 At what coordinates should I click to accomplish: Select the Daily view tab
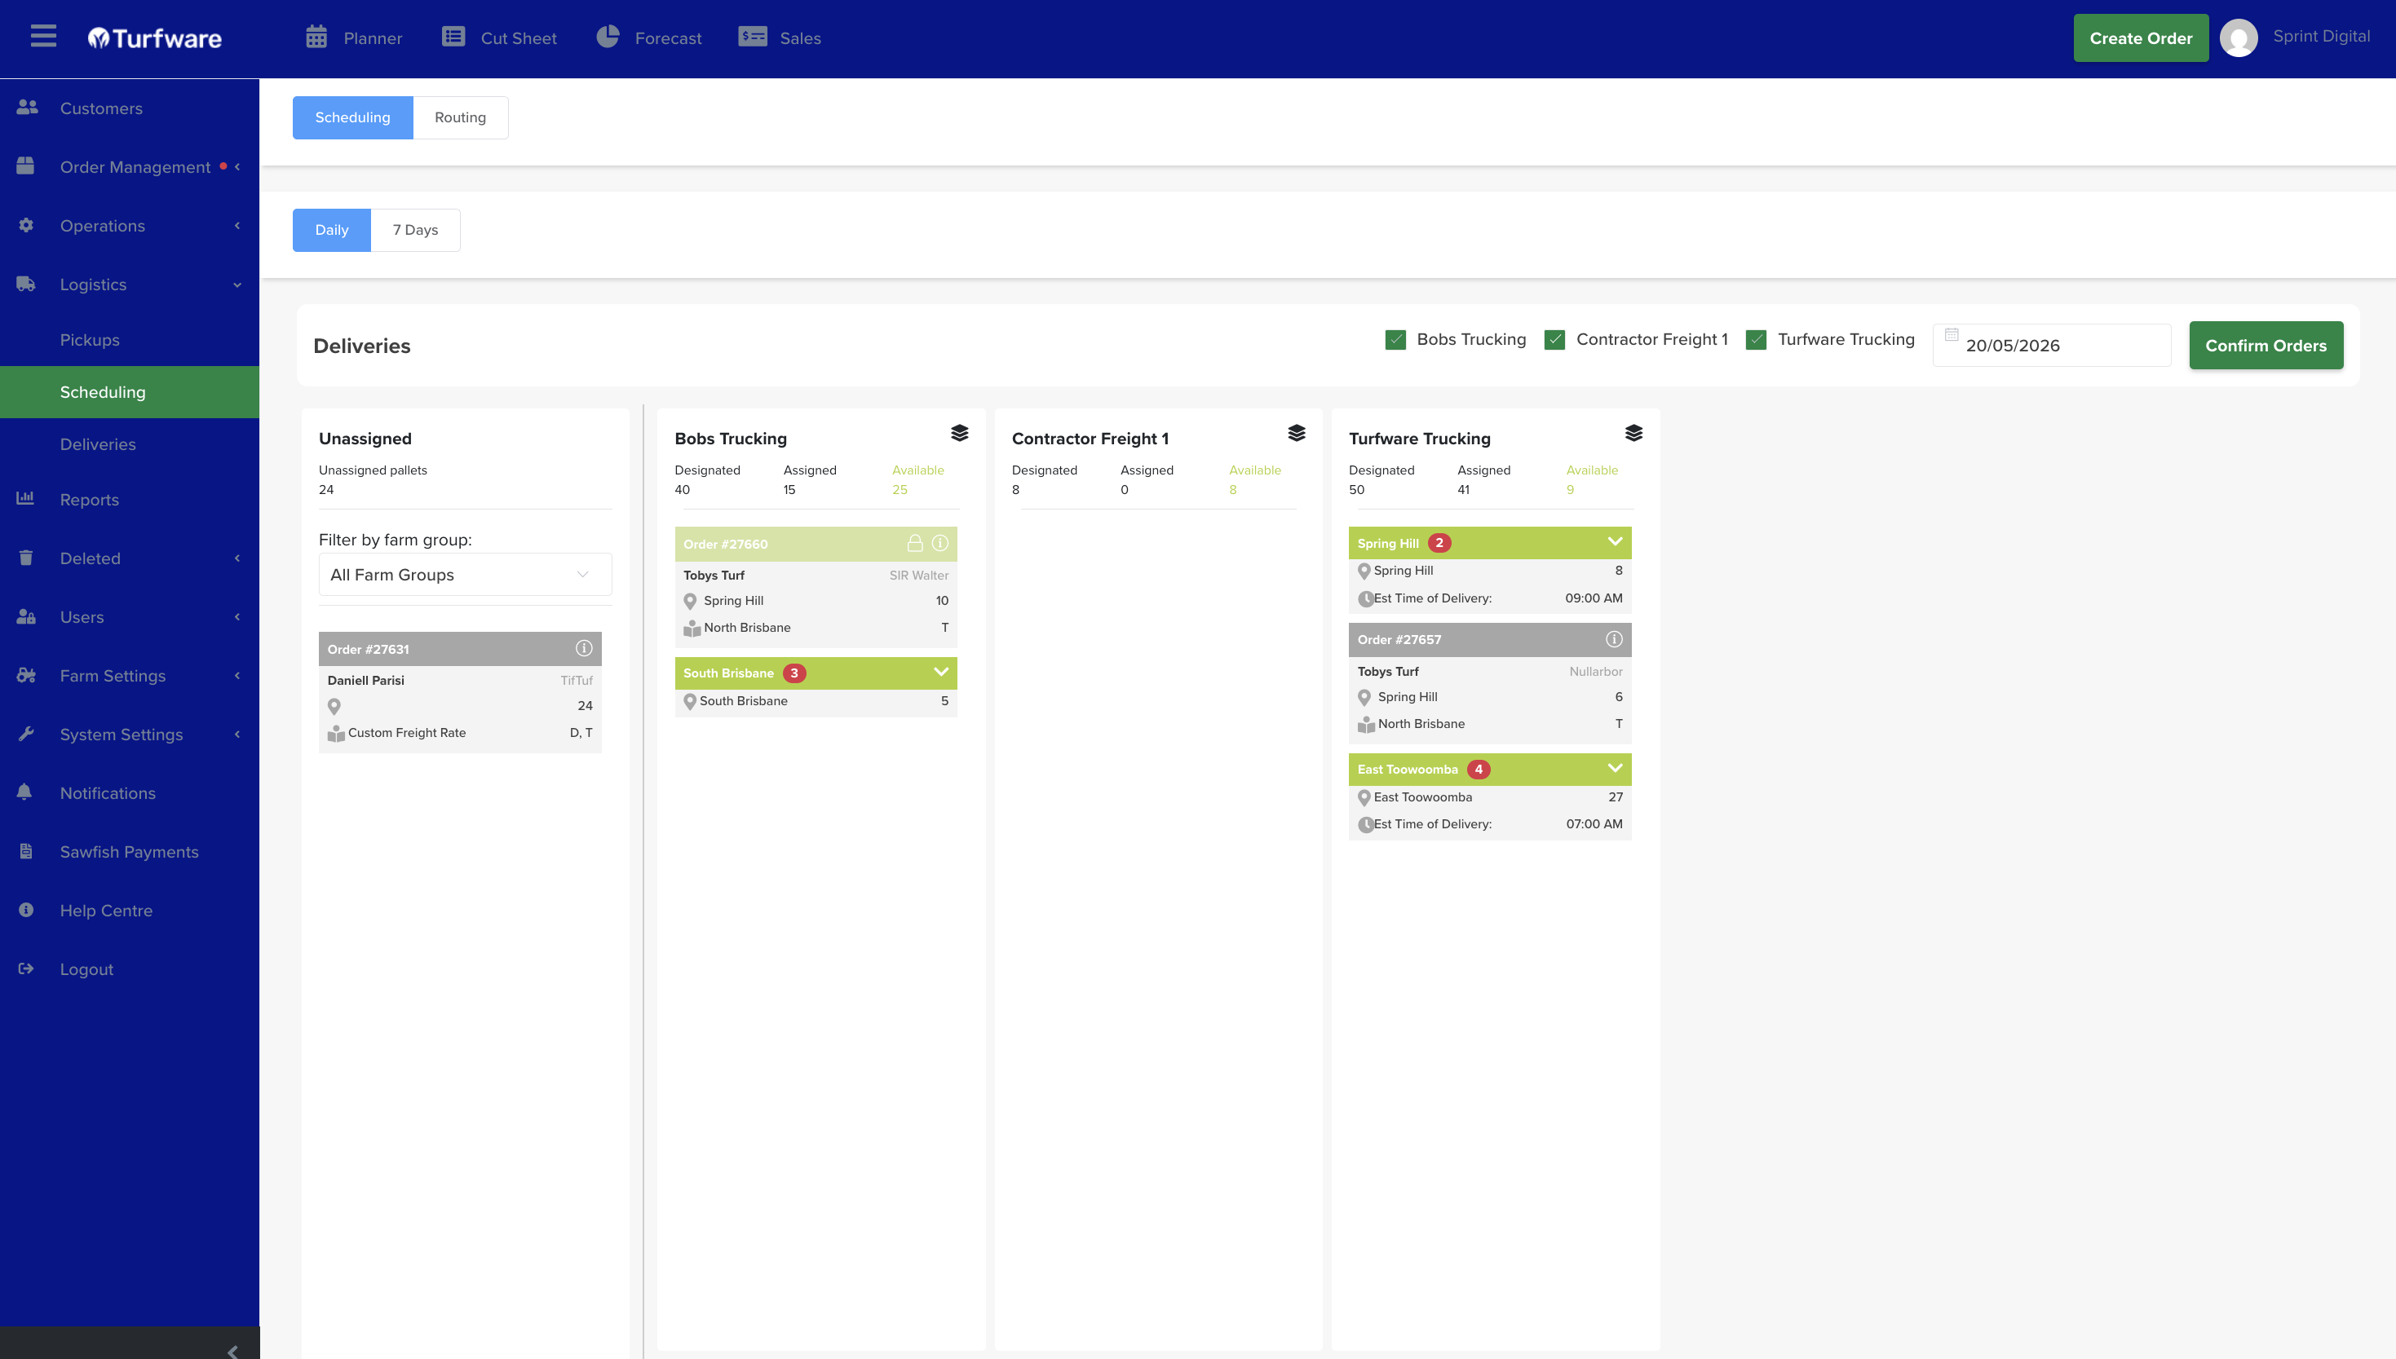click(331, 230)
